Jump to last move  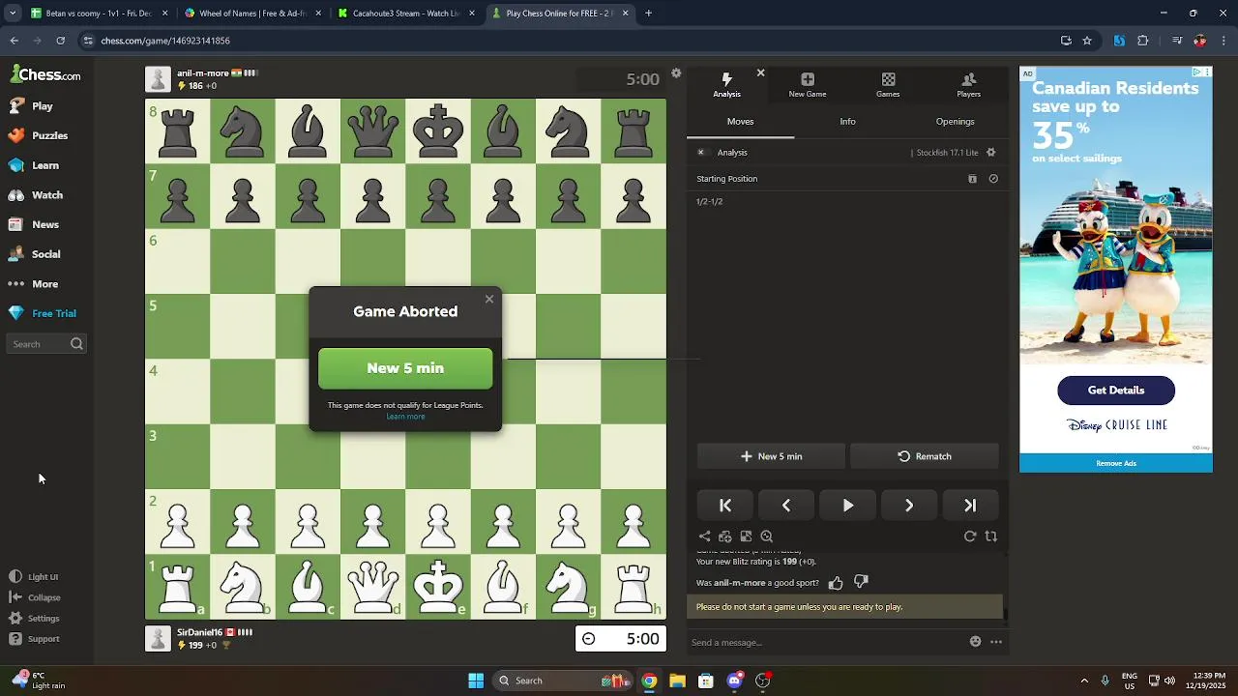[x=970, y=506]
